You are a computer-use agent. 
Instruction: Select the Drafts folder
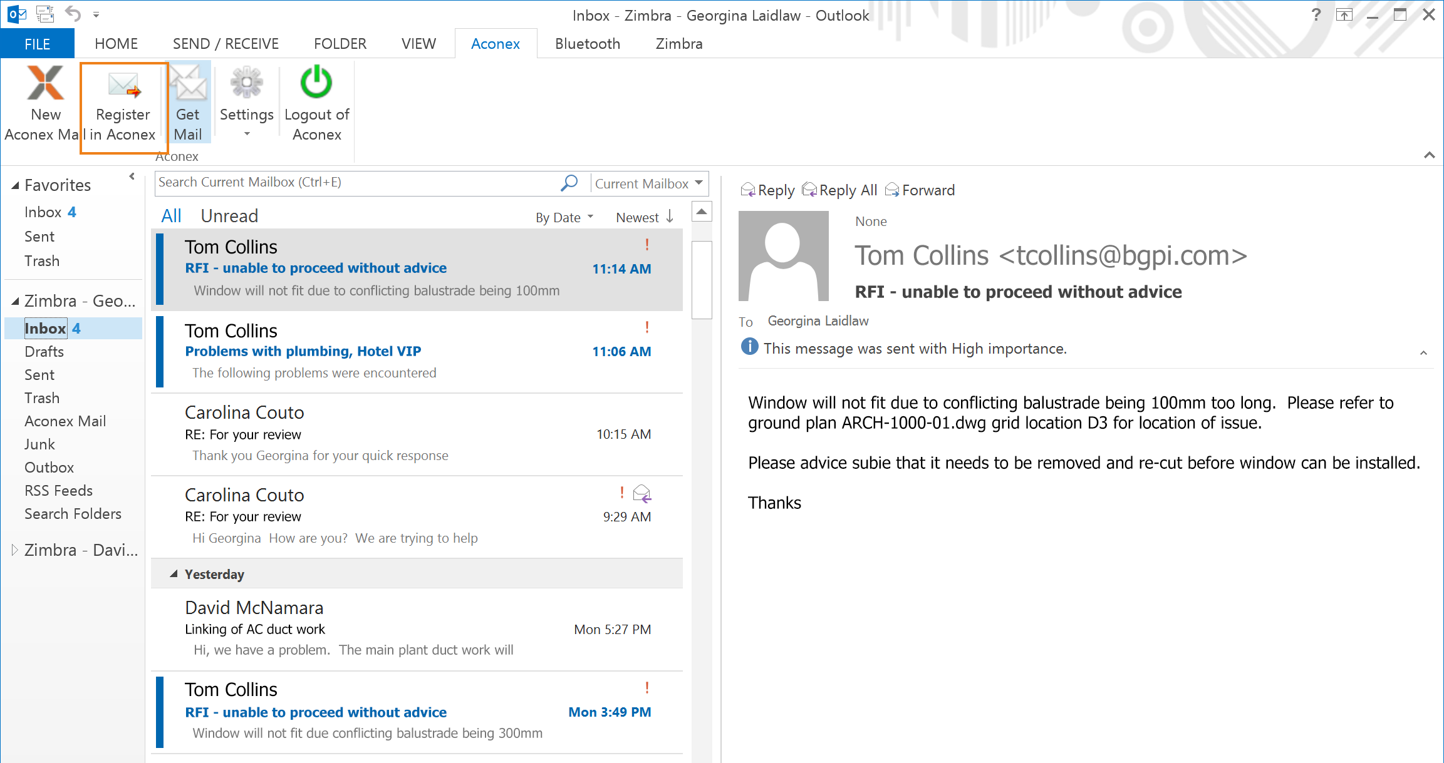(44, 352)
